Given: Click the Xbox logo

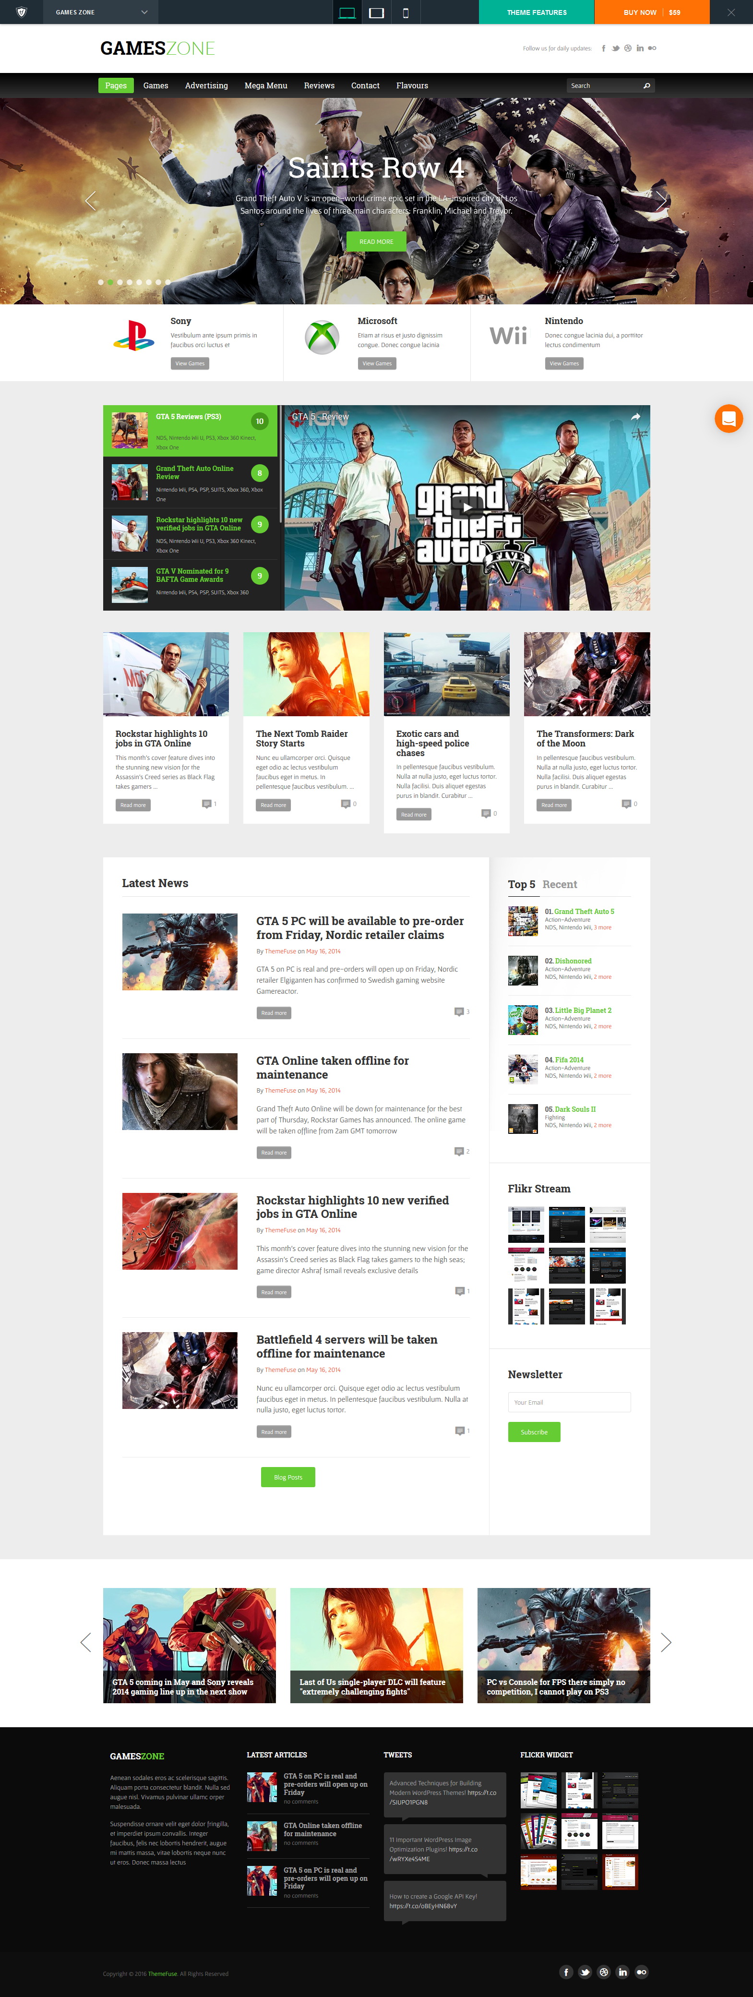Looking at the screenshot, I should point(322,337).
